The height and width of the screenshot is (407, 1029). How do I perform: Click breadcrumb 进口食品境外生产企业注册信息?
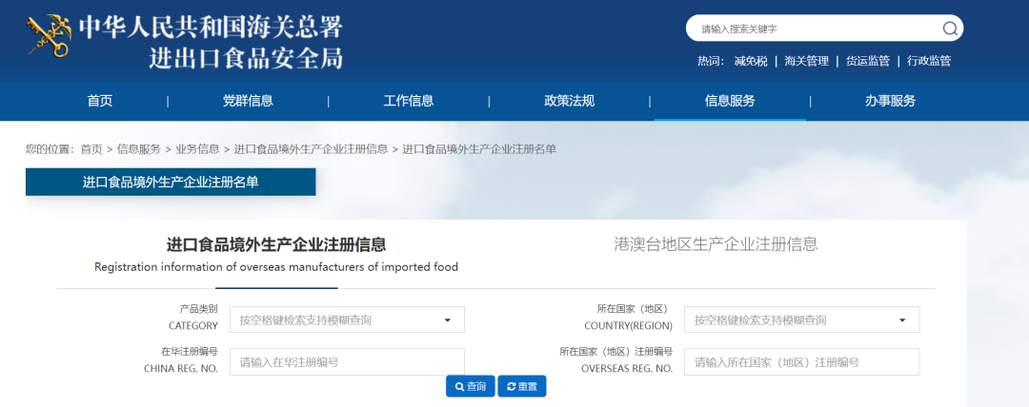311,149
